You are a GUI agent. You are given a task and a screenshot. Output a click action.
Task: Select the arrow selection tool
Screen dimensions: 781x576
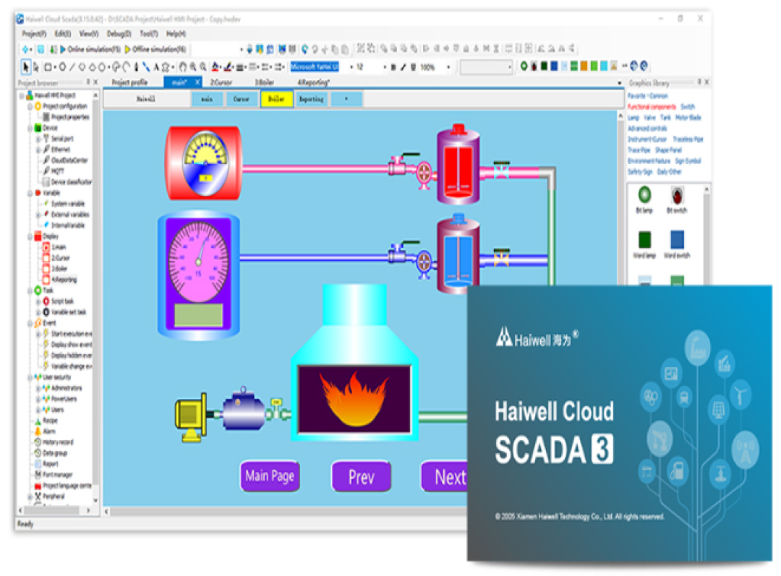pyautogui.click(x=25, y=66)
